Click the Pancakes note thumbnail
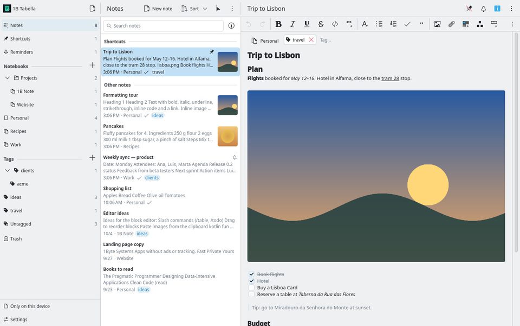This screenshot has width=520, height=326. click(227, 136)
